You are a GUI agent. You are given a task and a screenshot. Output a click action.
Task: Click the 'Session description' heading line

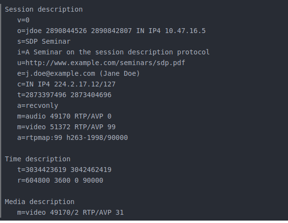coord(44,10)
